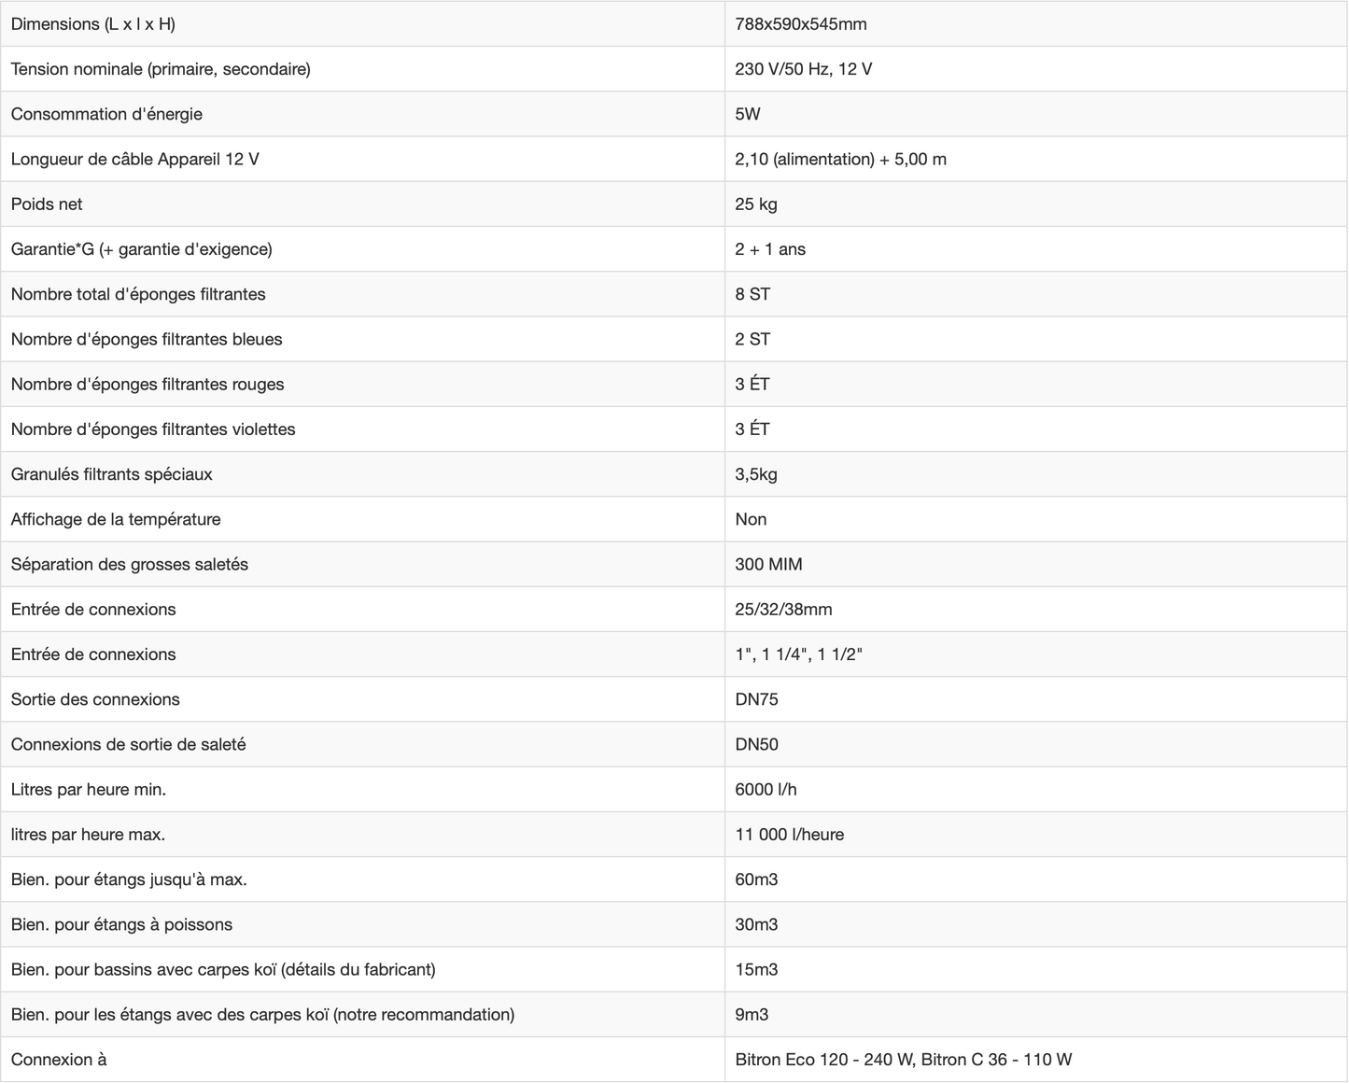The width and height of the screenshot is (1349, 1083).
Task: Click the 300 MIM separation value
Action: (768, 564)
